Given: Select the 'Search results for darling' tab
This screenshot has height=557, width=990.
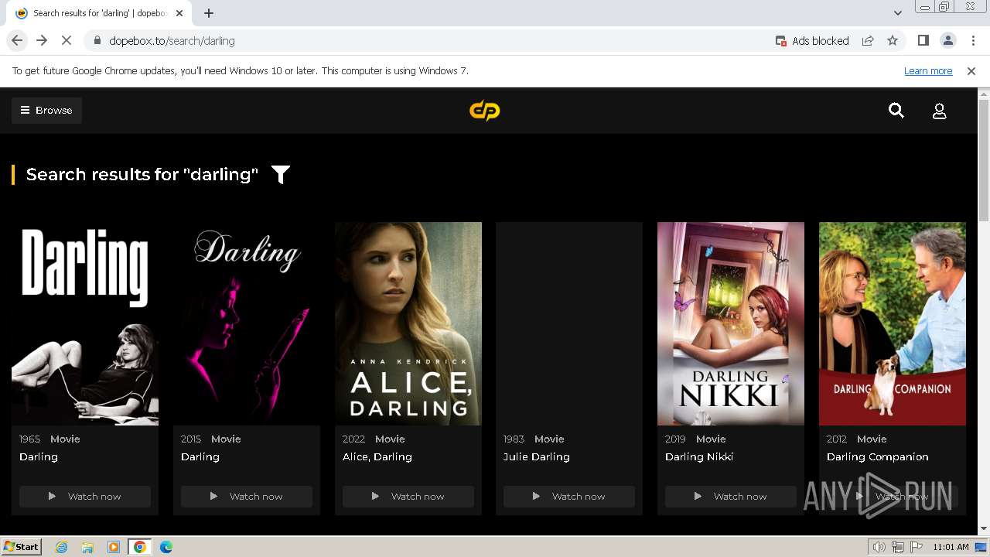Looking at the screenshot, I should click(x=98, y=13).
